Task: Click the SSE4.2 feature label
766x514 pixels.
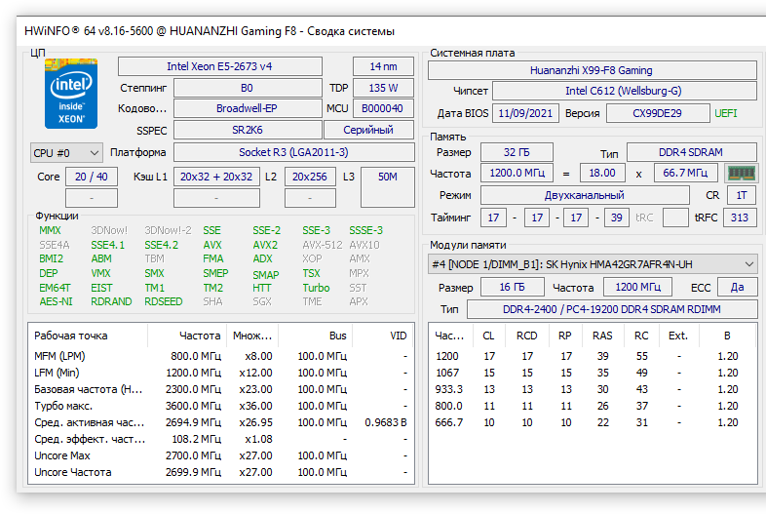Action: click(x=161, y=245)
